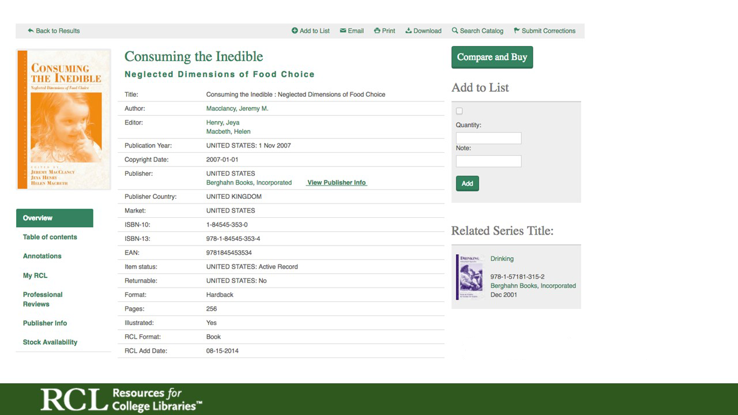
Task: Switch to the Table of contents tab
Action: point(50,237)
